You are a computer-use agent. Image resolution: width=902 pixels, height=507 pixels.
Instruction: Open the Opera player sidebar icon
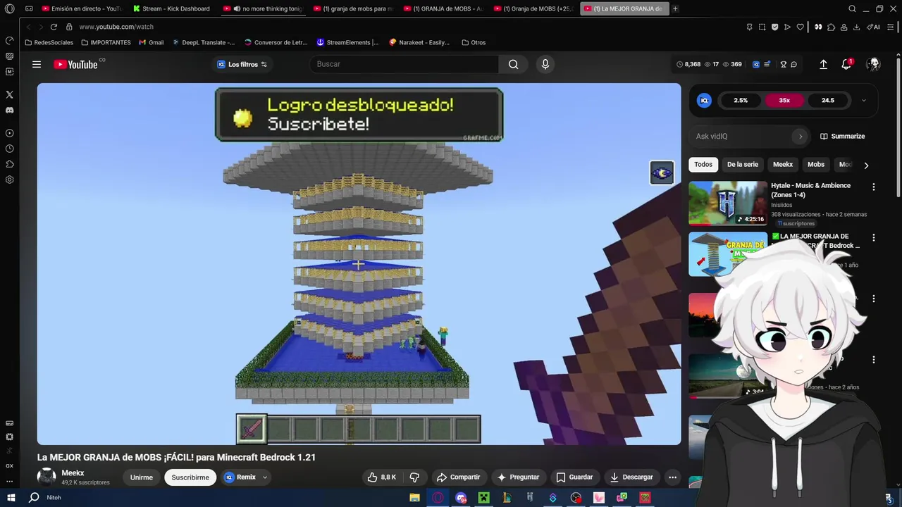9,133
